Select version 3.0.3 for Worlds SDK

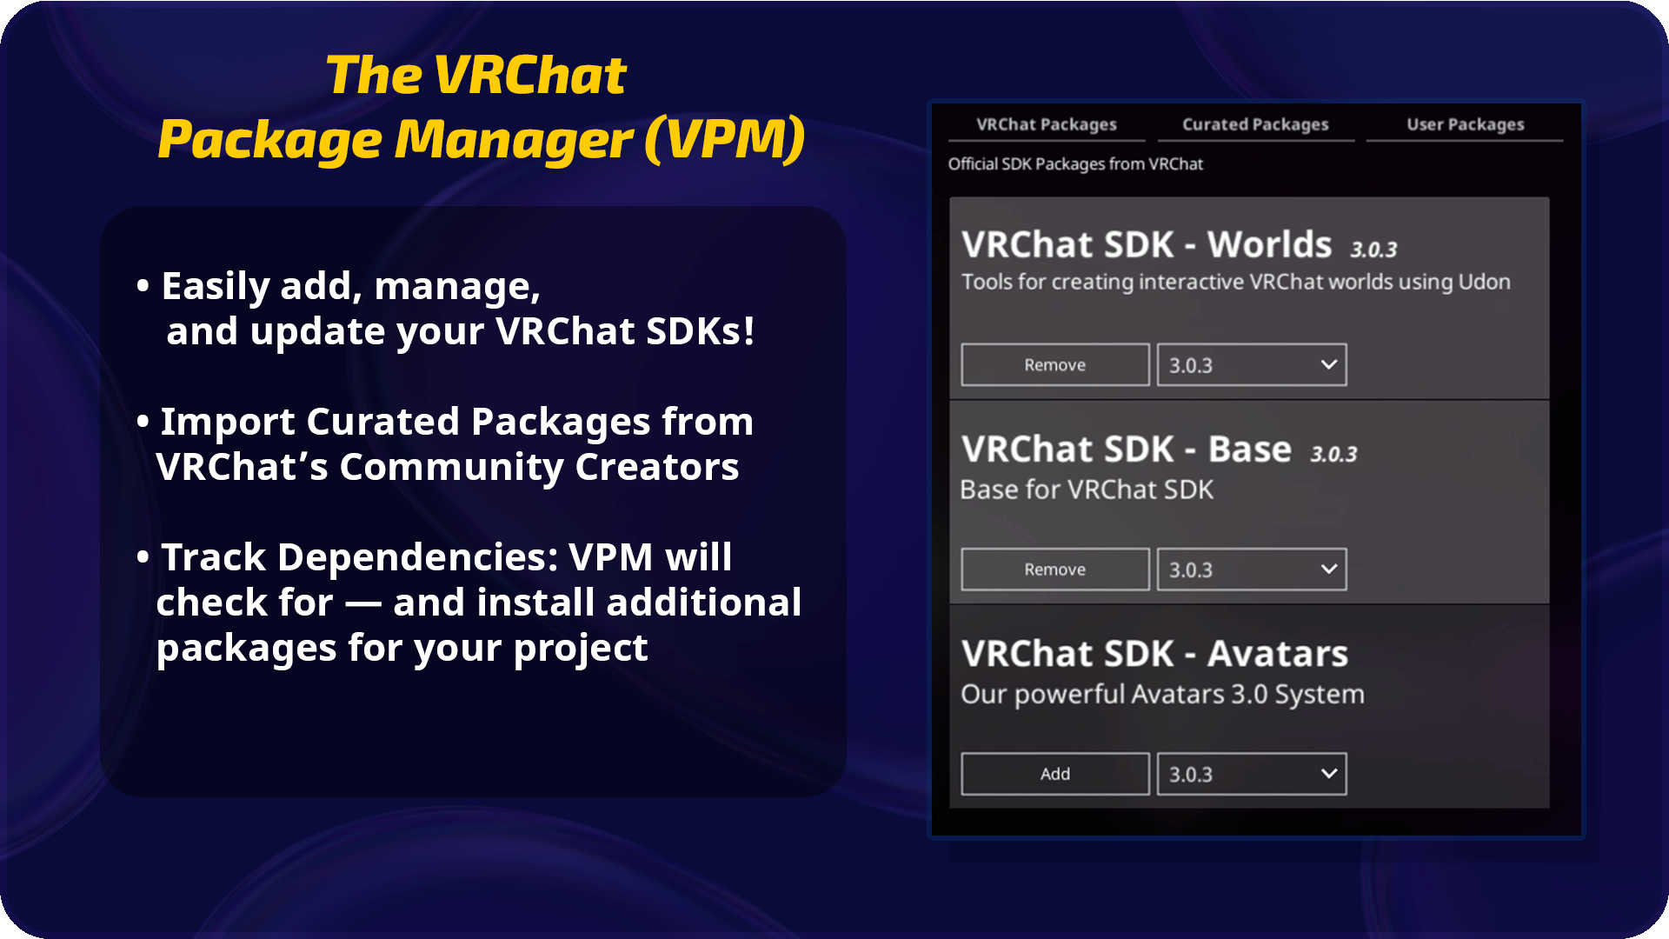point(1249,363)
